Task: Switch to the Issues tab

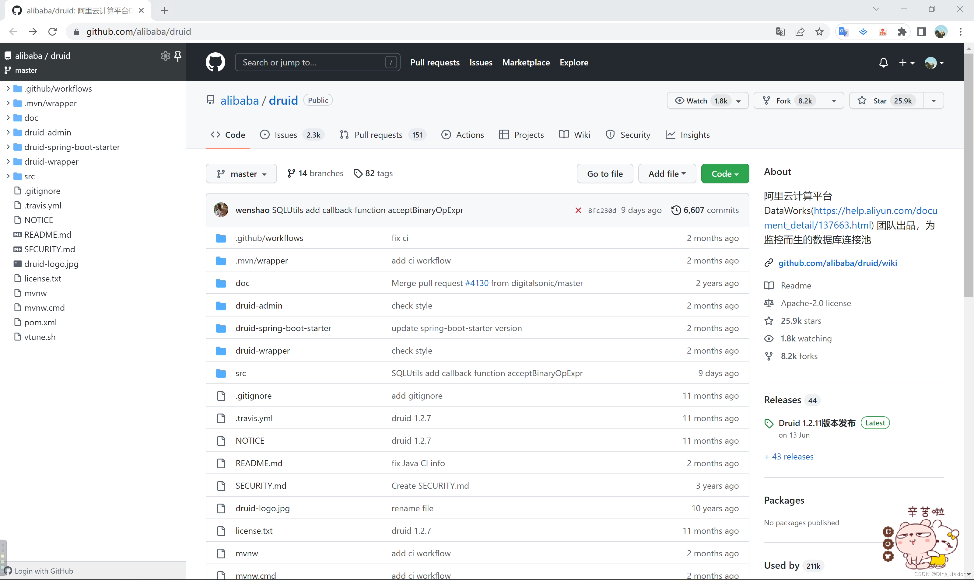Action: [286, 135]
